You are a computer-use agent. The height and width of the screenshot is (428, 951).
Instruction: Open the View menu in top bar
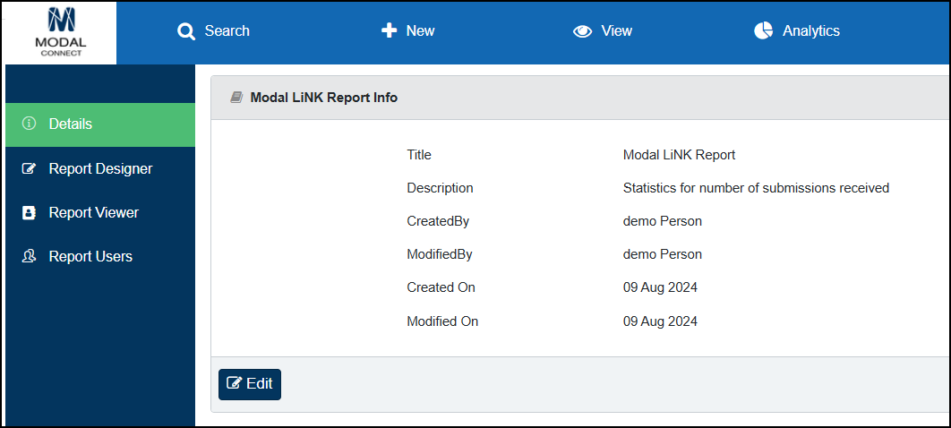click(603, 31)
